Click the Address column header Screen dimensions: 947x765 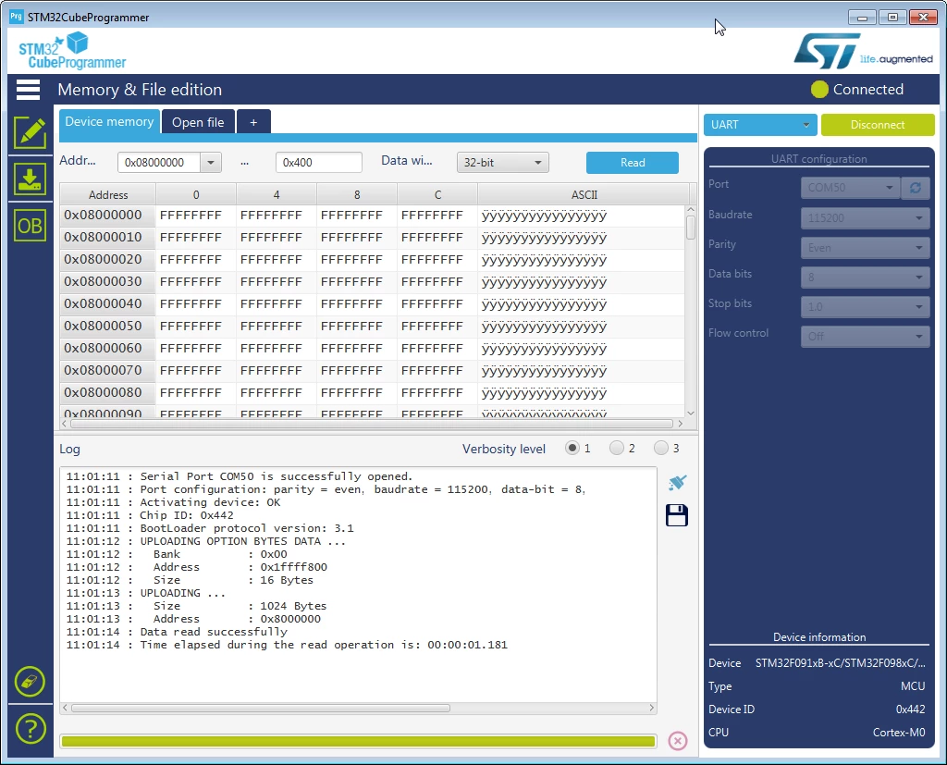[x=108, y=194]
